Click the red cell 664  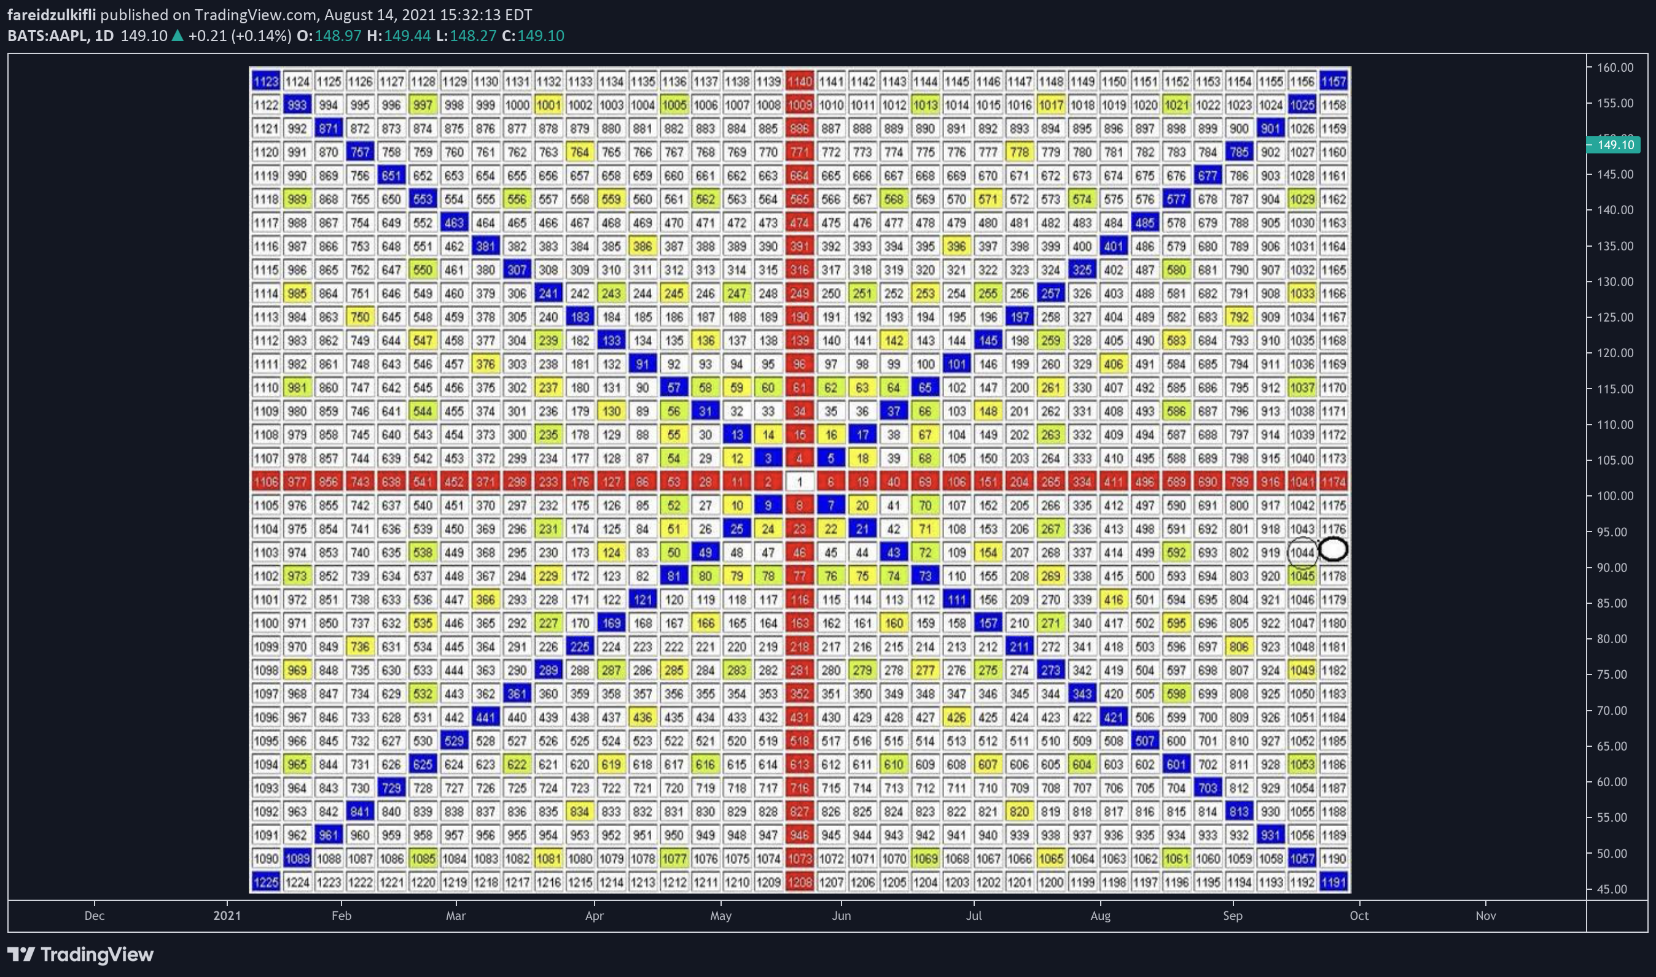(799, 176)
